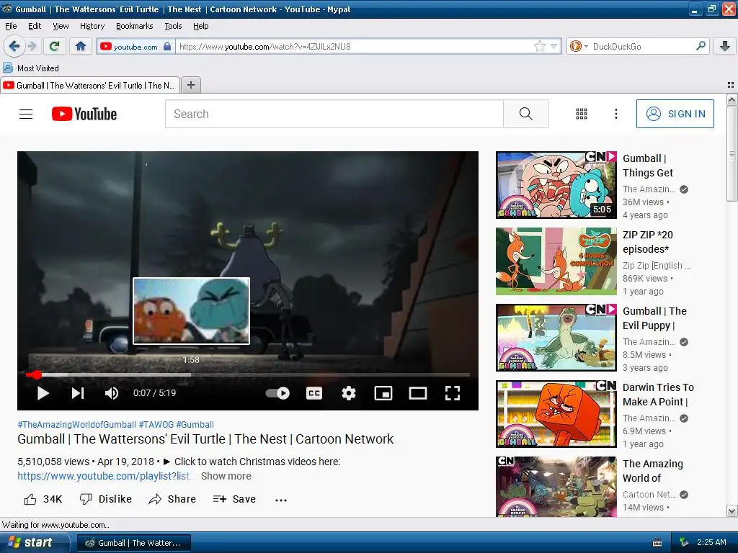Click the list all tabs icon
738x553 pixels.
(x=731, y=85)
